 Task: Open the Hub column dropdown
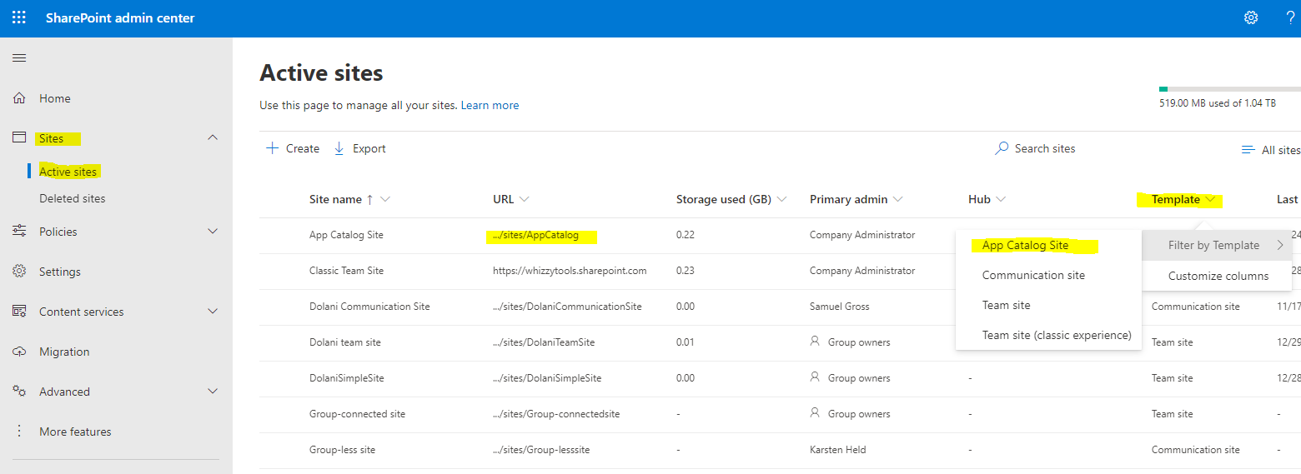pos(1001,199)
